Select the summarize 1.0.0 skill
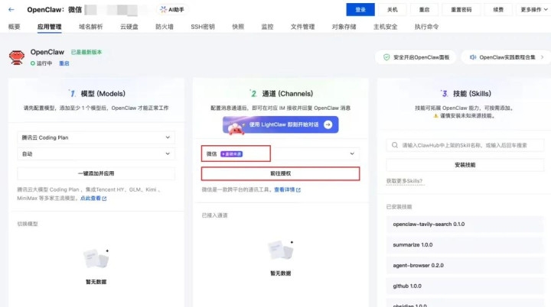 (x=465, y=245)
